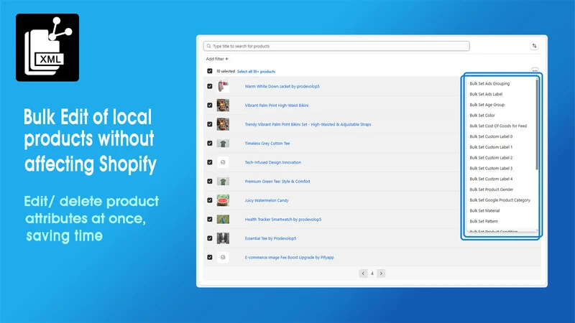Uncheck Essential Tee by Prodevolop5 checkbox
The width and height of the screenshot is (575, 323).
click(x=210, y=238)
